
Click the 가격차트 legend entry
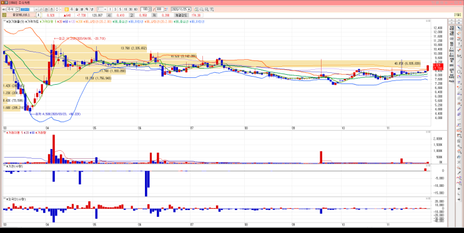click(x=32, y=21)
